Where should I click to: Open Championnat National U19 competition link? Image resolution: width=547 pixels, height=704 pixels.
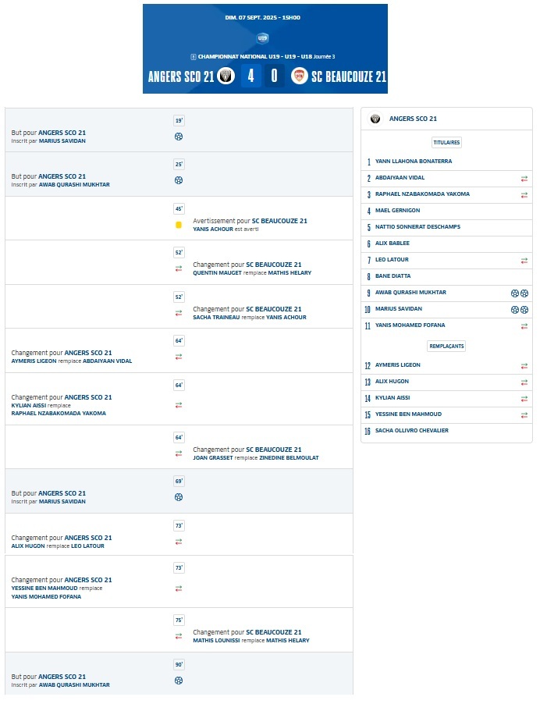[267, 56]
